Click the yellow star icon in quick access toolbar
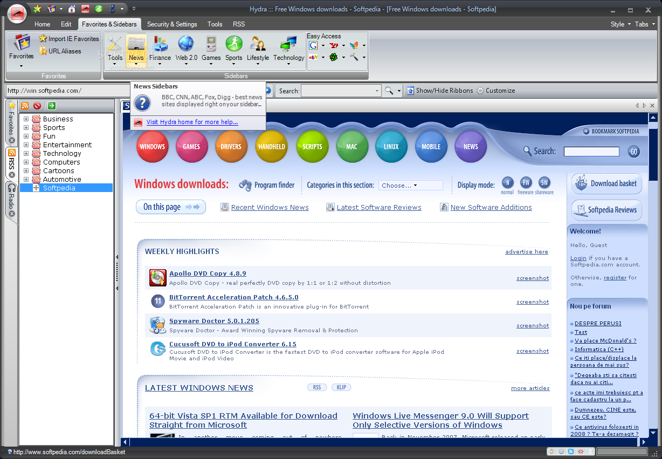Image resolution: width=662 pixels, height=459 pixels. (x=37, y=9)
